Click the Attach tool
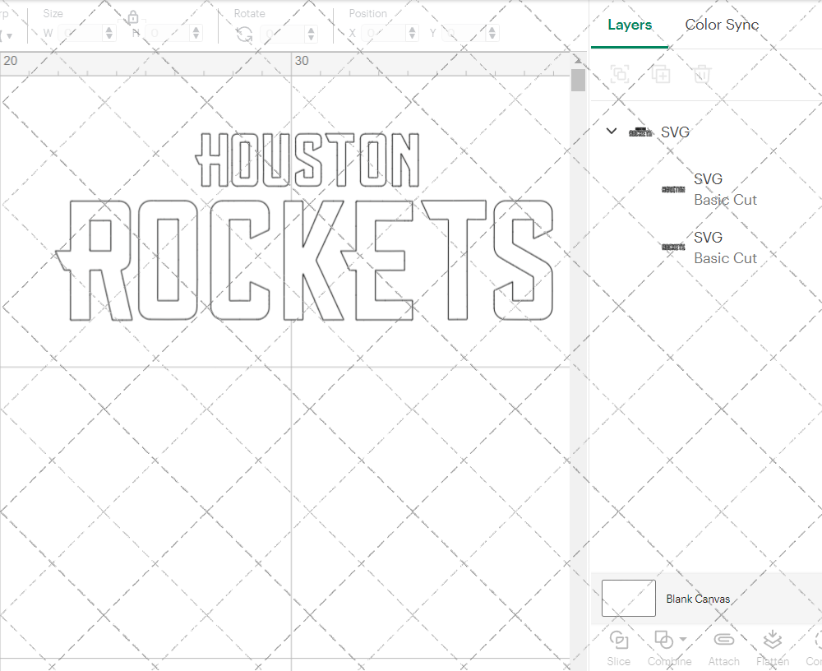The width and height of the screenshot is (822, 671). point(724,648)
